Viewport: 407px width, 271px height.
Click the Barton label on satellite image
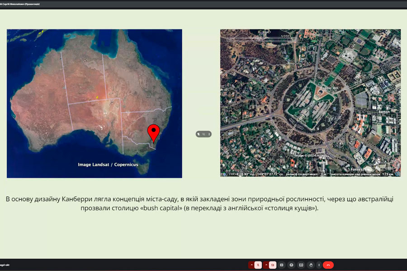tap(383, 111)
